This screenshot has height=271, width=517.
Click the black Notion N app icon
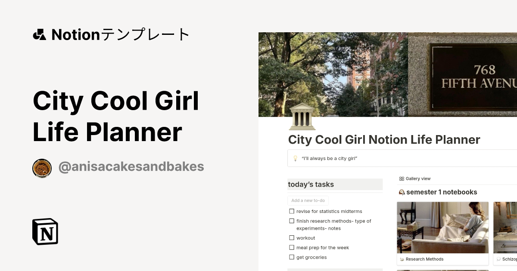(x=45, y=231)
